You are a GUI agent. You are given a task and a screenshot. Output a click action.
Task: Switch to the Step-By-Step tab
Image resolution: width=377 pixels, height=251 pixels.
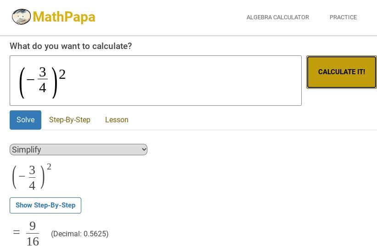pyautogui.click(x=70, y=120)
